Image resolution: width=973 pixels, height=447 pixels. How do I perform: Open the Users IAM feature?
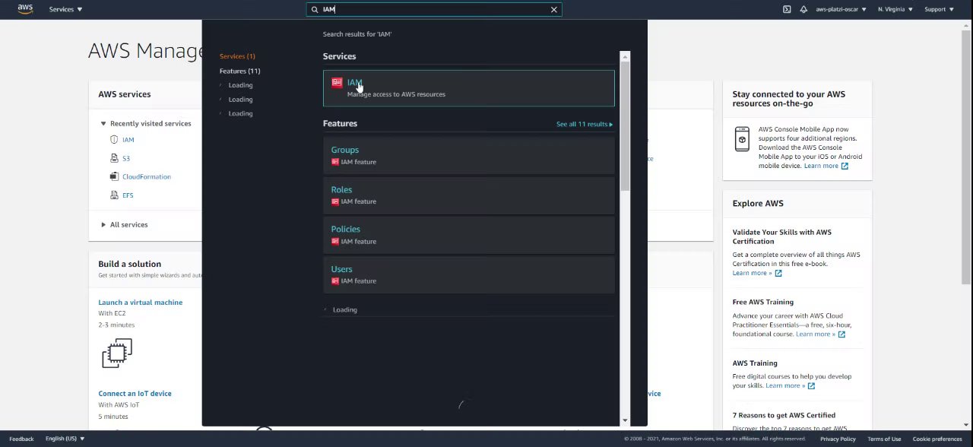pos(468,274)
